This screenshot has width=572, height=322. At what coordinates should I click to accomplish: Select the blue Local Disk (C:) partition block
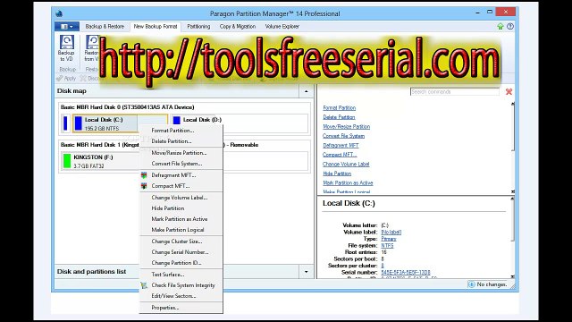click(78, 123)
